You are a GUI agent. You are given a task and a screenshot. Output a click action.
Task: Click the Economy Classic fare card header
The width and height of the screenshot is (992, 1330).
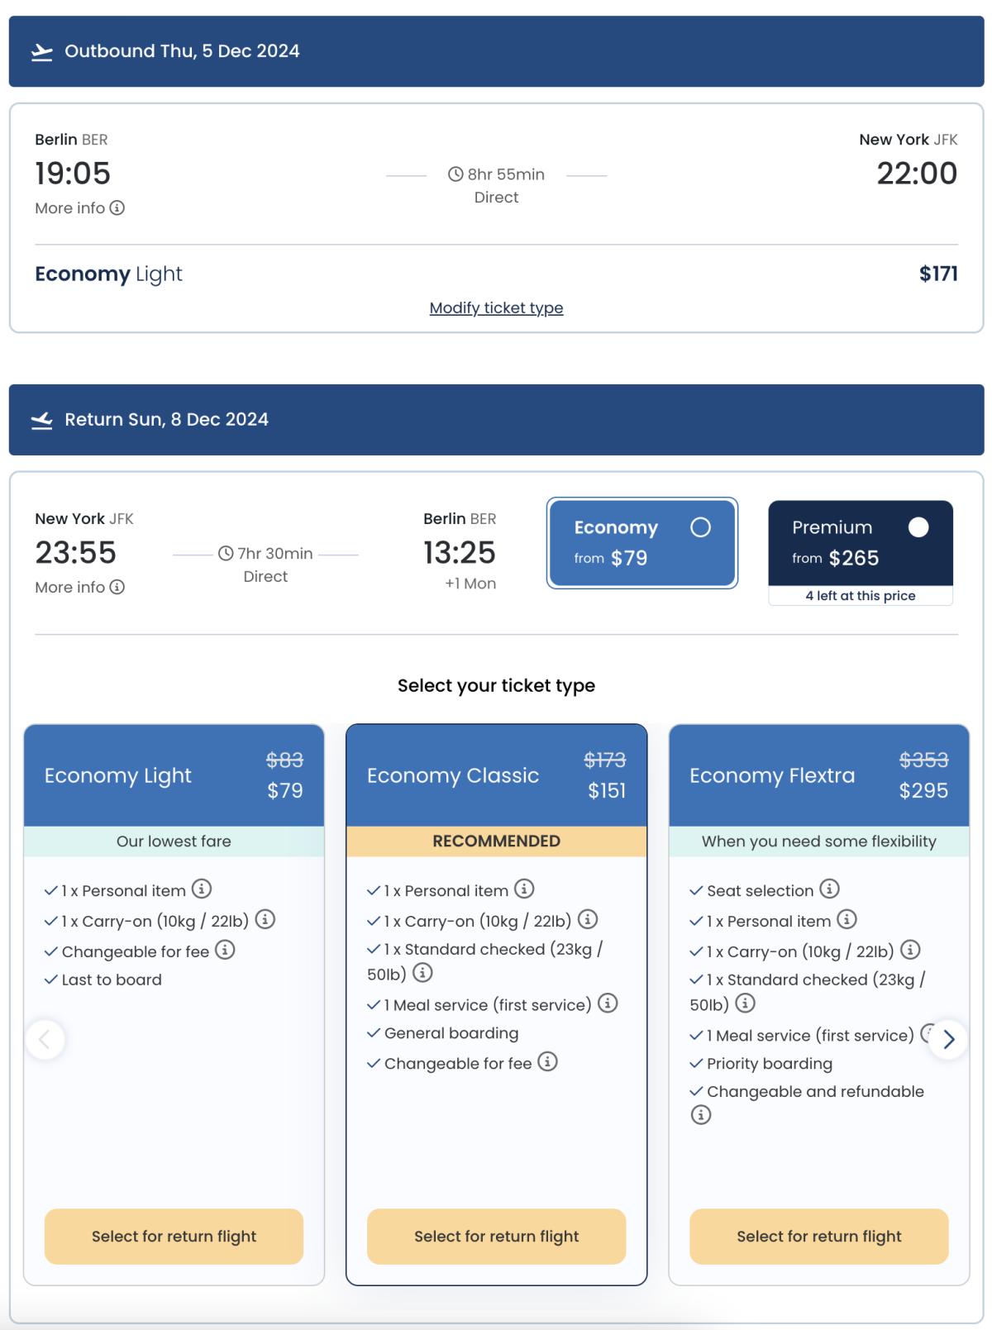(496, 775)
